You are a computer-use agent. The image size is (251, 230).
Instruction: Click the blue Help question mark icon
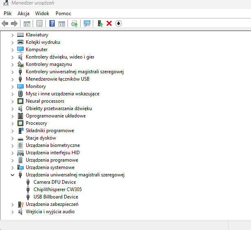click(x=52, y=23)
